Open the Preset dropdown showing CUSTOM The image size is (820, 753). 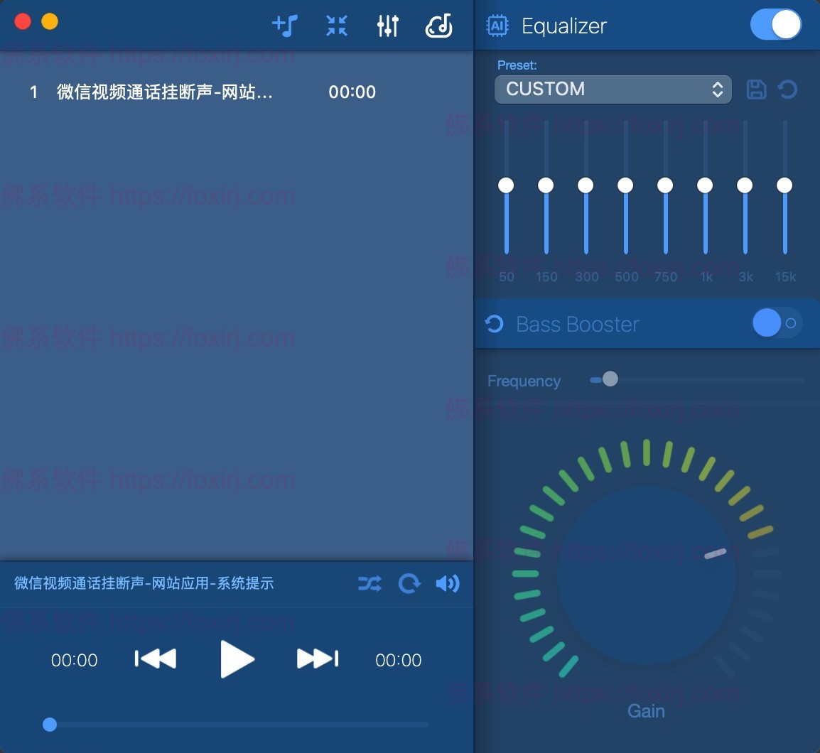613,90
